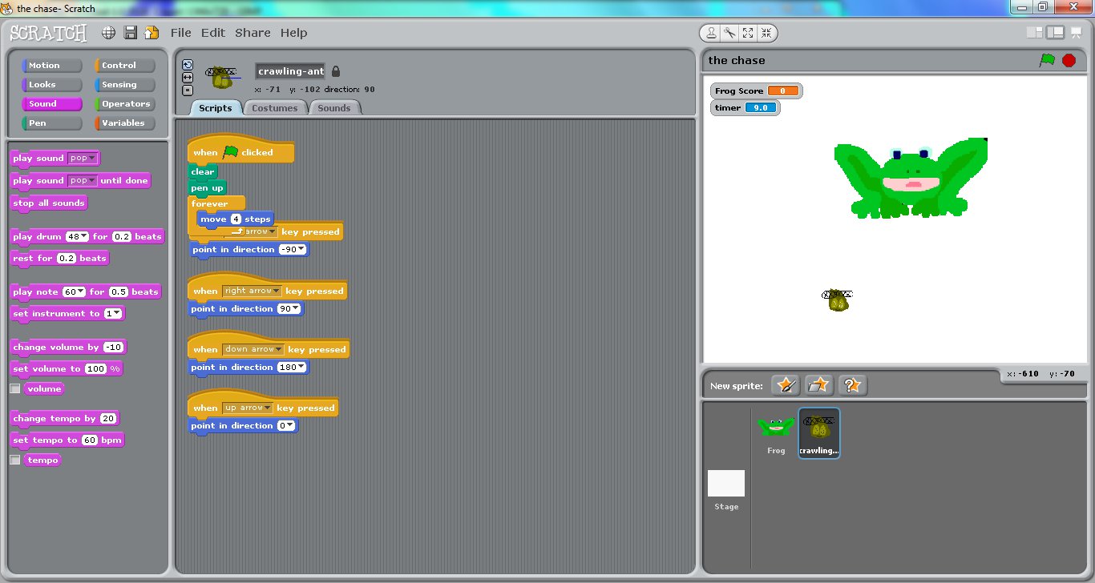
Task: Switch to full stage view mode
Action: [1055, 33]
